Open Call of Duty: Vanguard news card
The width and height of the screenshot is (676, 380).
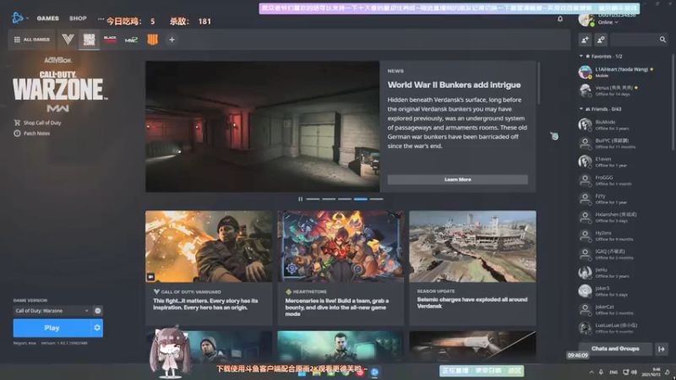tap(209, 268)
